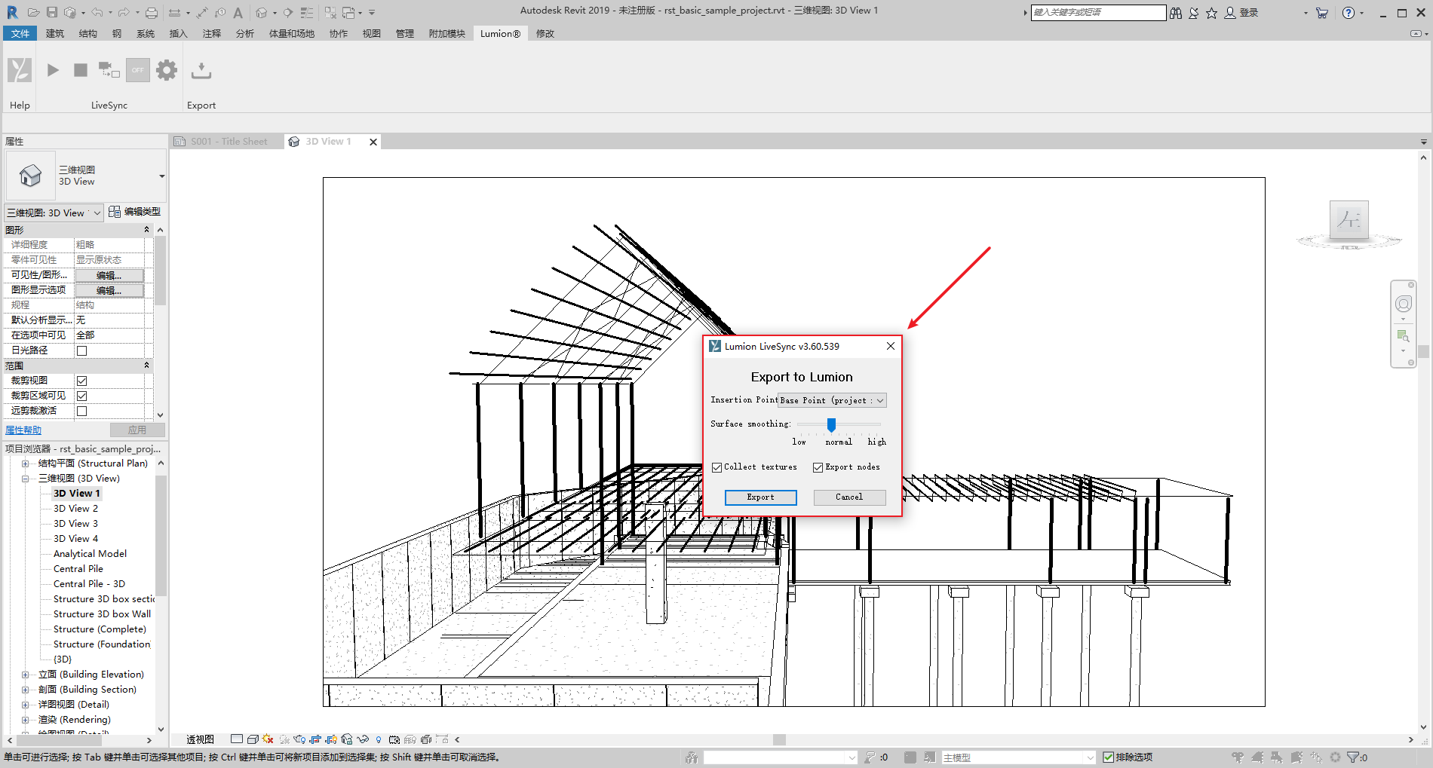Expand 详图视图 (Detail) tree node
The width and height of the screenshot is (1433, 768).
(x=25, y=705)
